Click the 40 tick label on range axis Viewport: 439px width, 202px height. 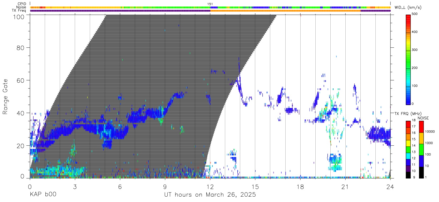(20, 113)
